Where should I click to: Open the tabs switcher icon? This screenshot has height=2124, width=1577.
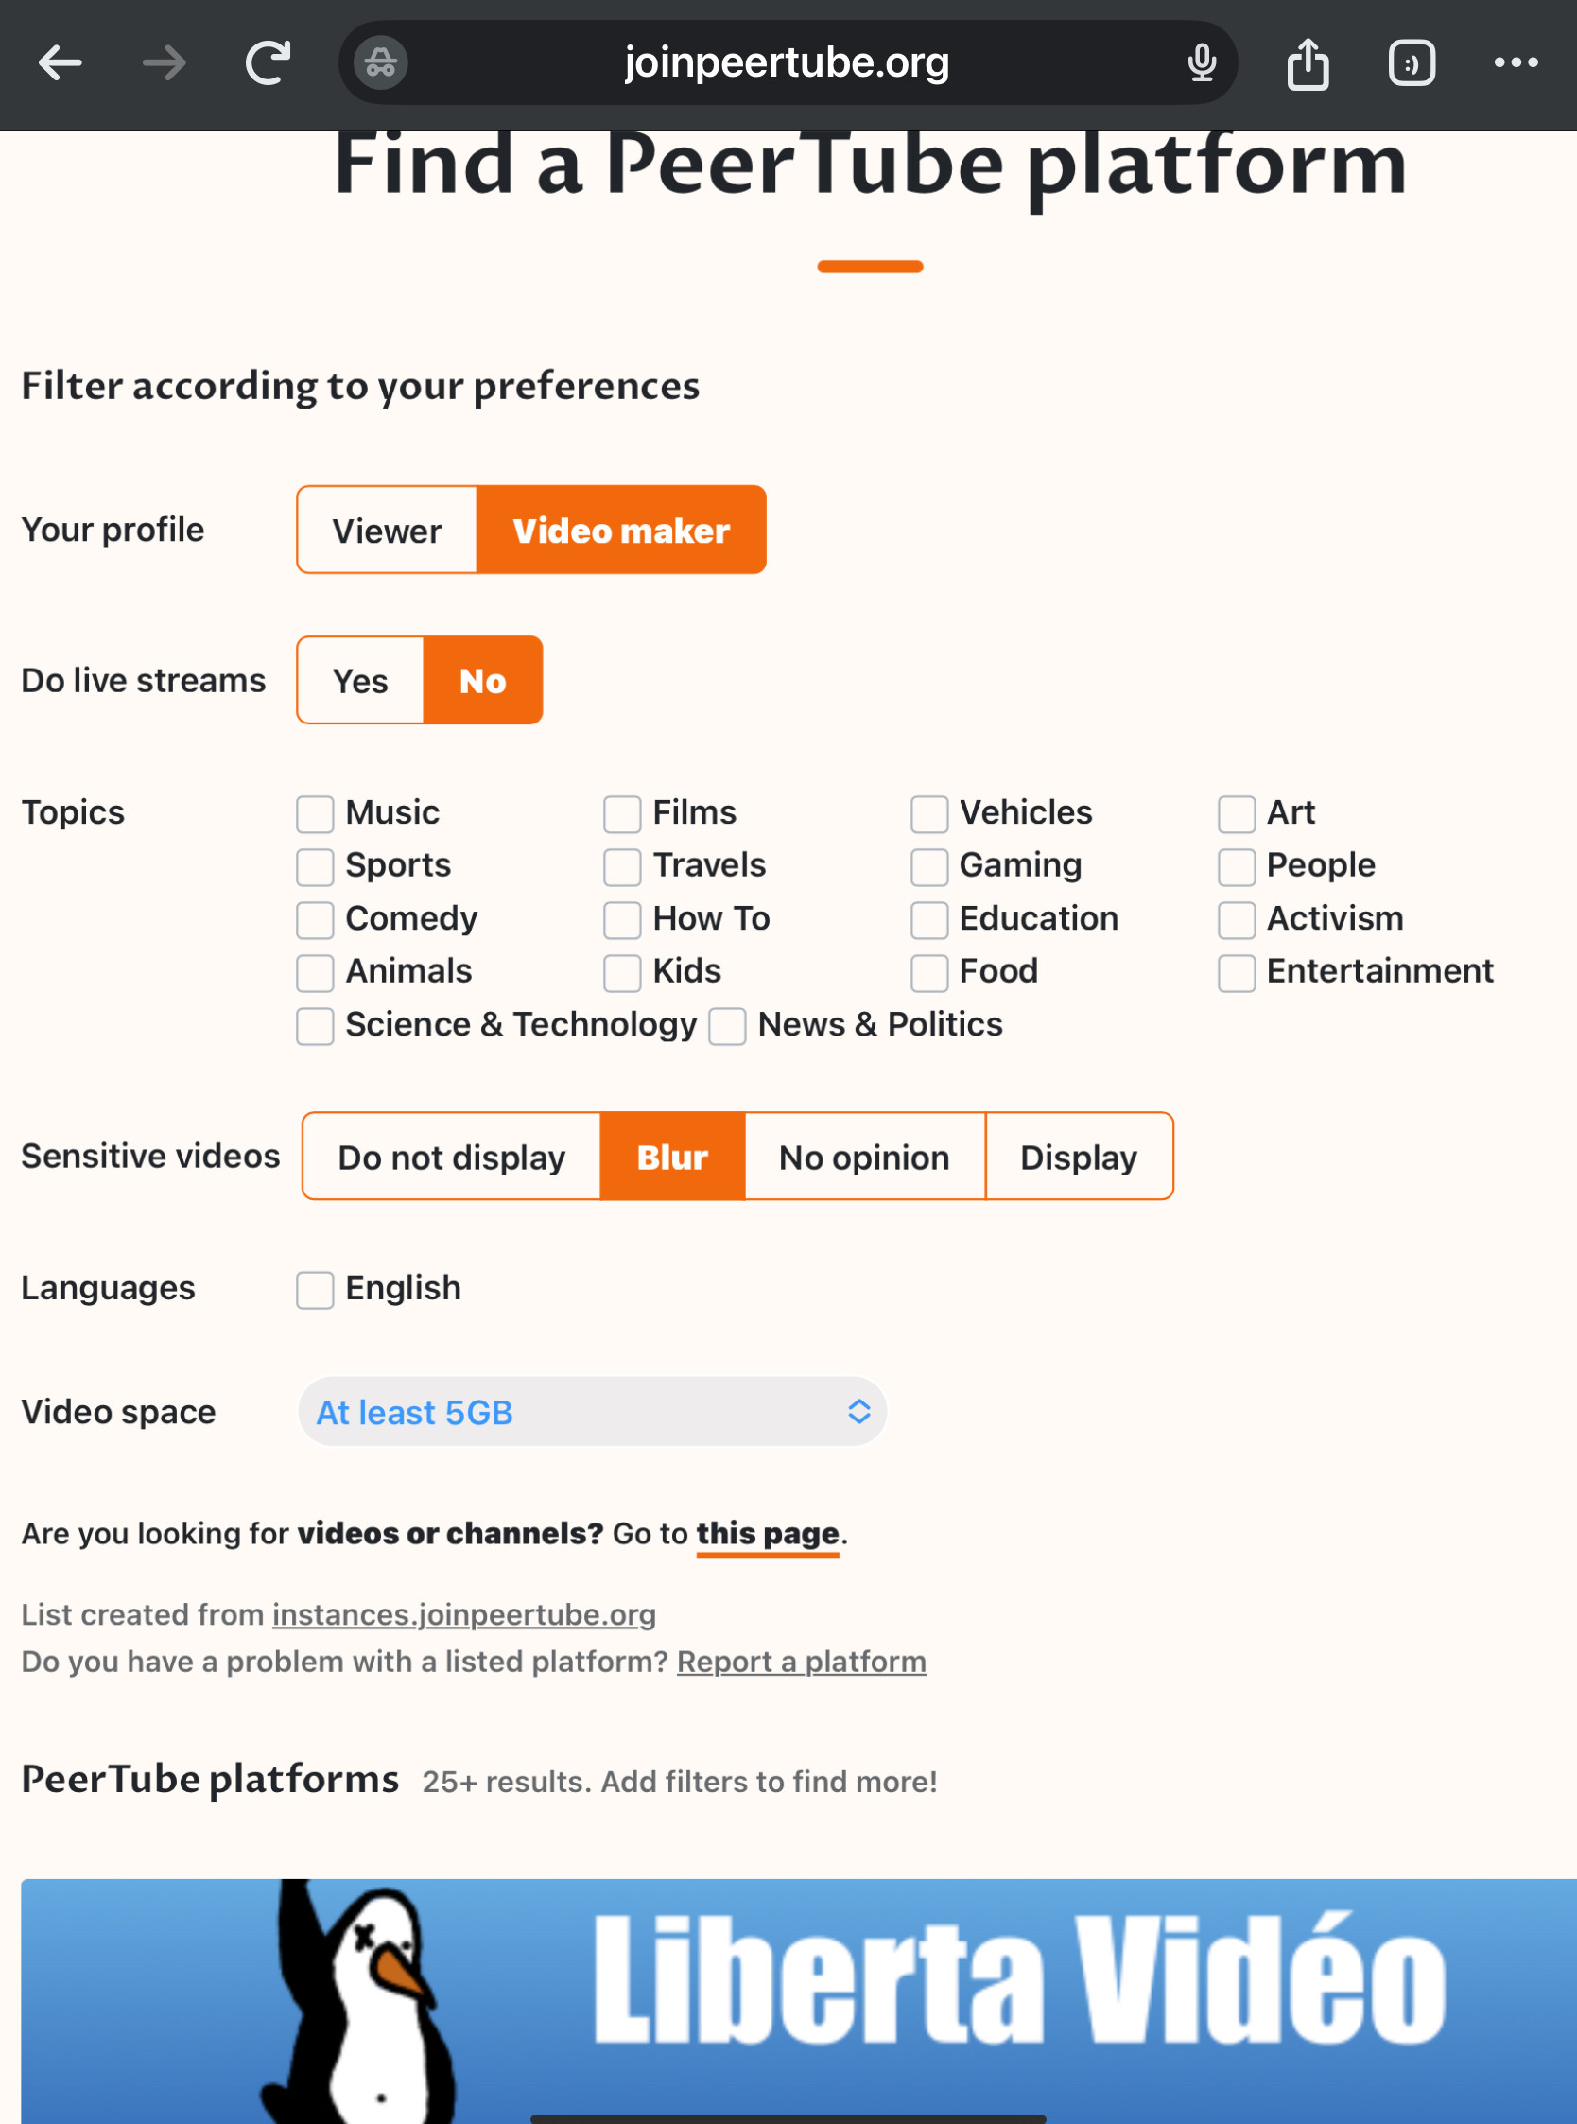coord(1411,63)
